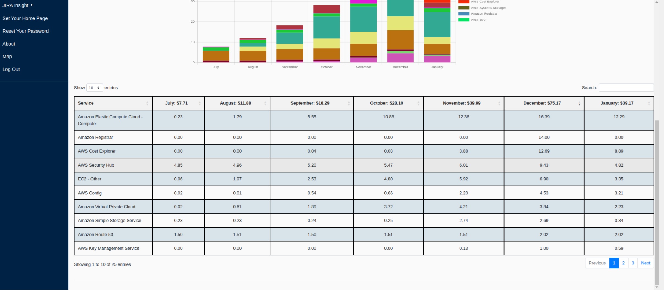Select pagination page 1
This screenshot has width=664, height=290.
tap(614, 263)
